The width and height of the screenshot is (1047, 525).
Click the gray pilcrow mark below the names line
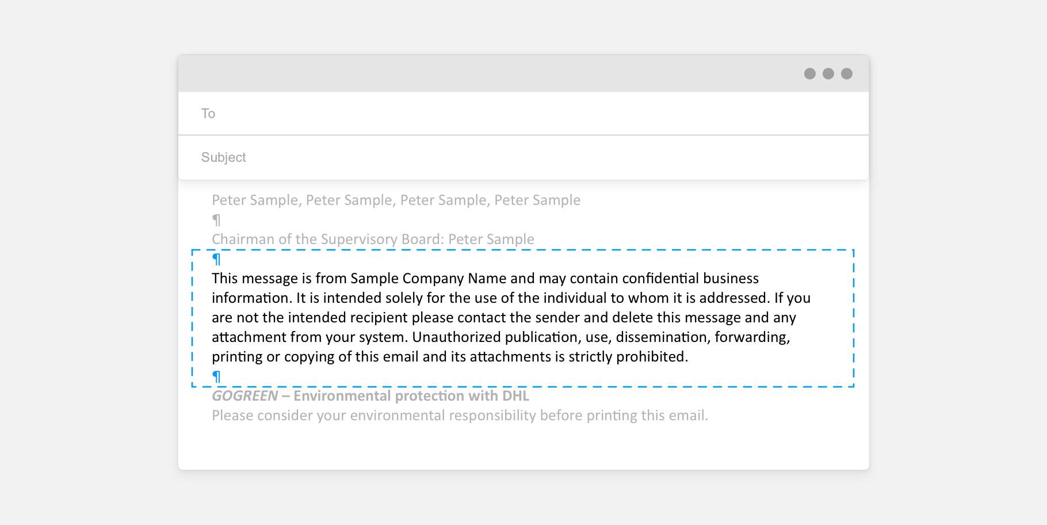click(x=216, y=220)
